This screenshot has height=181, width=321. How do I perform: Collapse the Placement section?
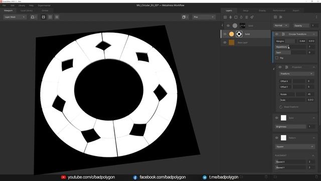click(313, 155)
